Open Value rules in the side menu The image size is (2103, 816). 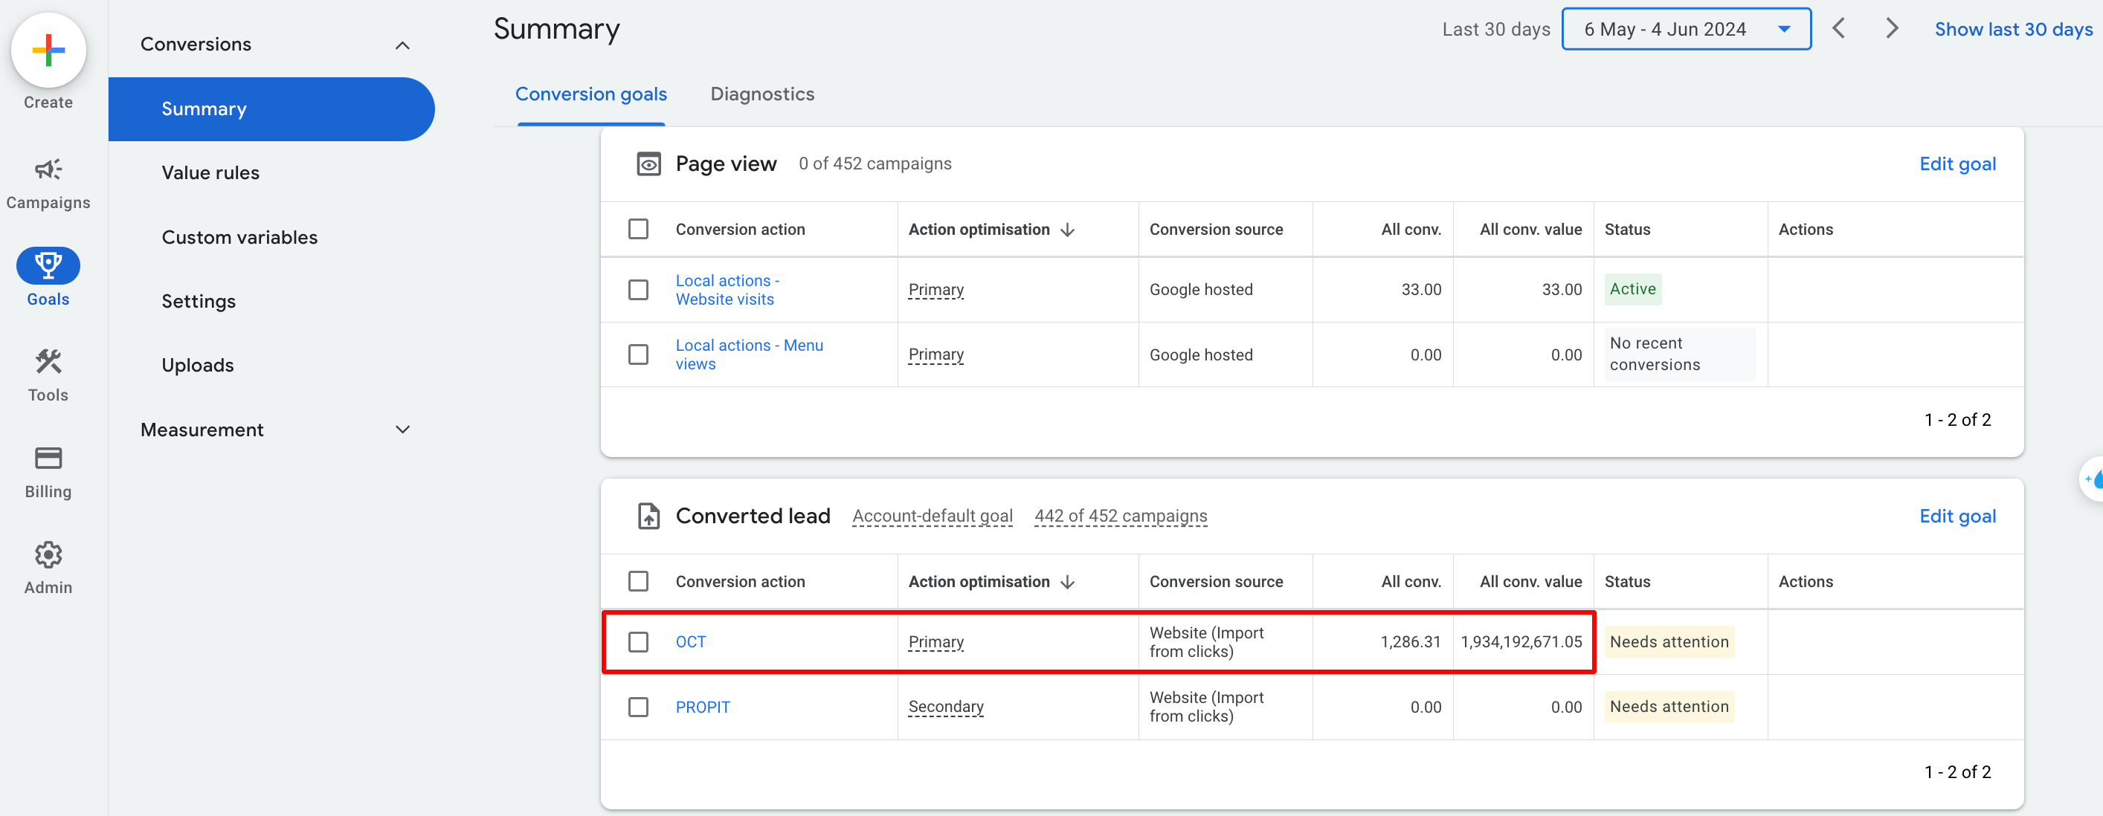[x=210, y=173]
